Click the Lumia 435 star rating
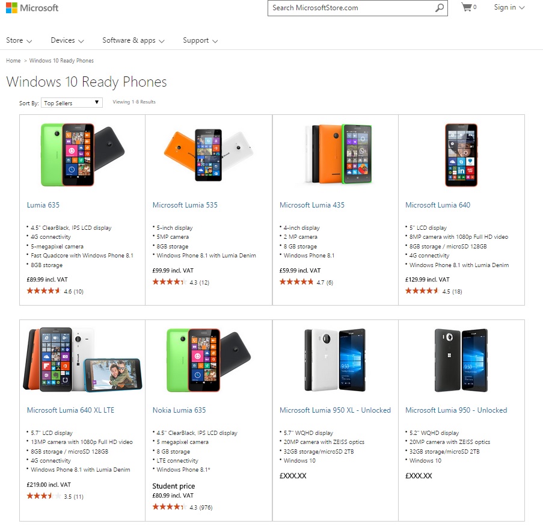The width and height of the screenshot is (543, 530). (296, 282)
